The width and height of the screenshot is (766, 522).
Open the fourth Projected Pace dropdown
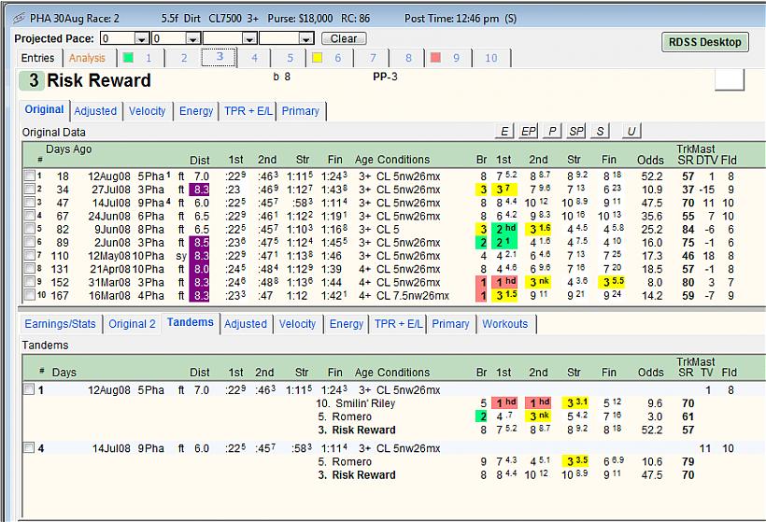[306, 38]
